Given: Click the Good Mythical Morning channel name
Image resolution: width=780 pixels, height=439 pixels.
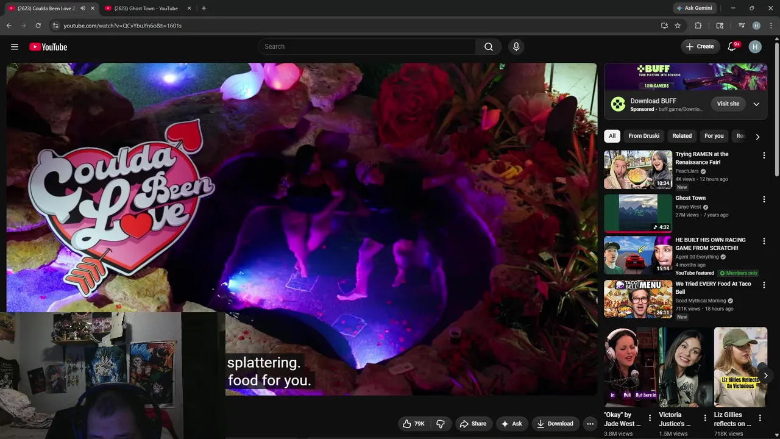Looking at the screenshot, I should click(700, 301).
